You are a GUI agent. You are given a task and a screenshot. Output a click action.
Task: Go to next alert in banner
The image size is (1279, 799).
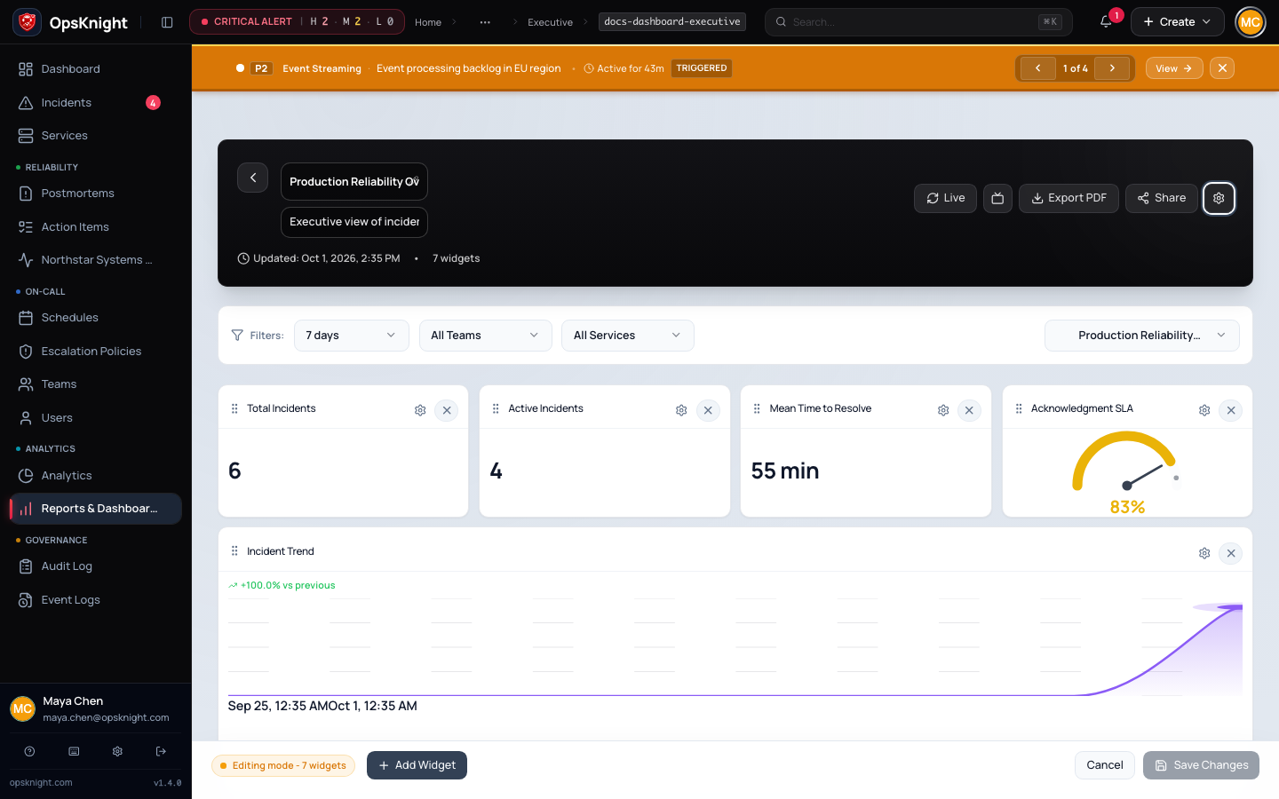tap(1112, 68)
